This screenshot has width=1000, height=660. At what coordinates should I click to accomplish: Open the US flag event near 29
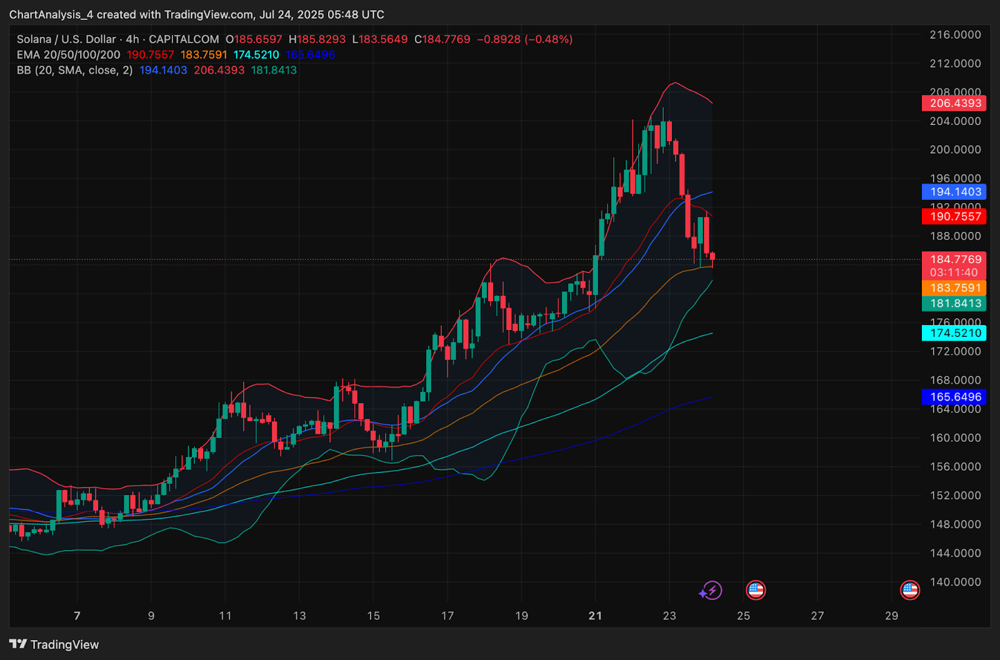[x=909, y=589]
